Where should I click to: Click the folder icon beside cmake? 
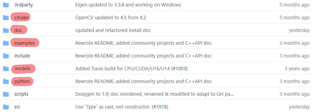(6, 18)
